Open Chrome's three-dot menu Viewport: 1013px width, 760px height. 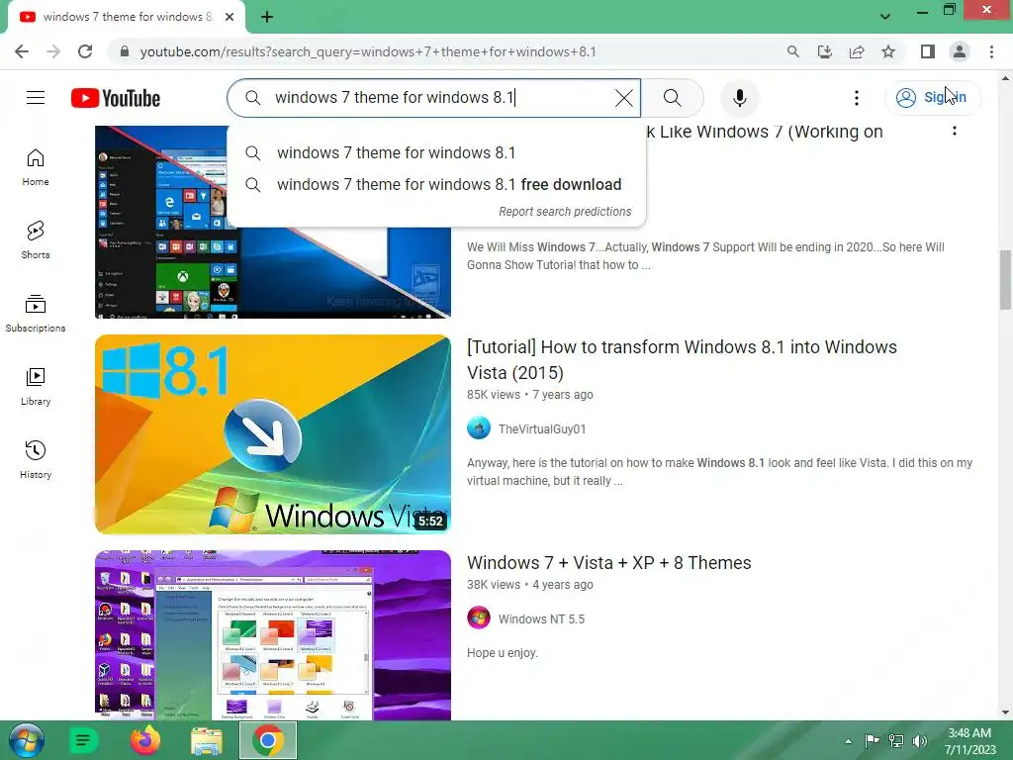tap(991, 51)
